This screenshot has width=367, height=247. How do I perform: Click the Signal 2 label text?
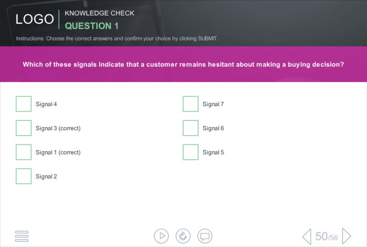(x=46, y=177)
